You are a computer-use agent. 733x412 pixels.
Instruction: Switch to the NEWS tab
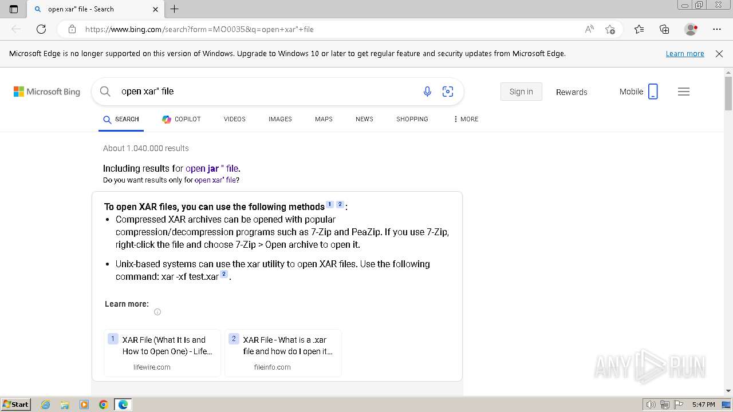click(364, 119)
